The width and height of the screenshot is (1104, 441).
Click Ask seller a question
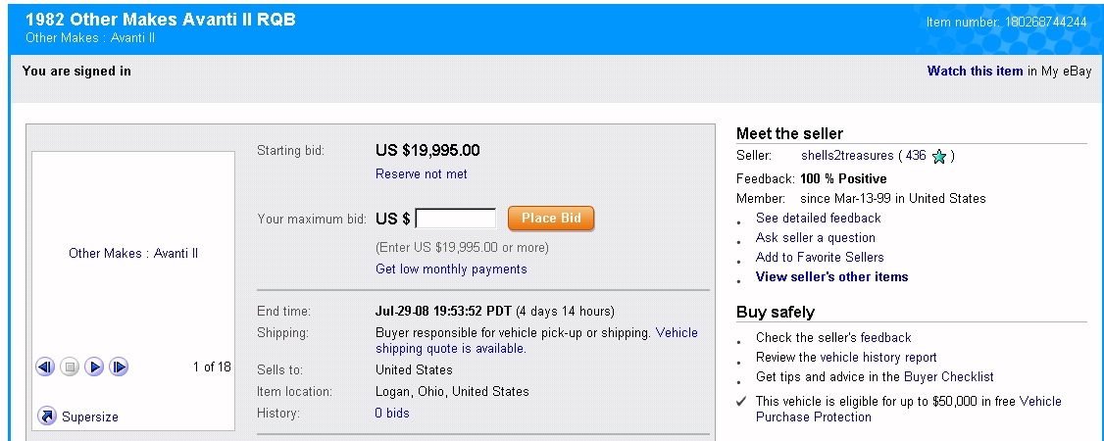(x=815, y=238)
